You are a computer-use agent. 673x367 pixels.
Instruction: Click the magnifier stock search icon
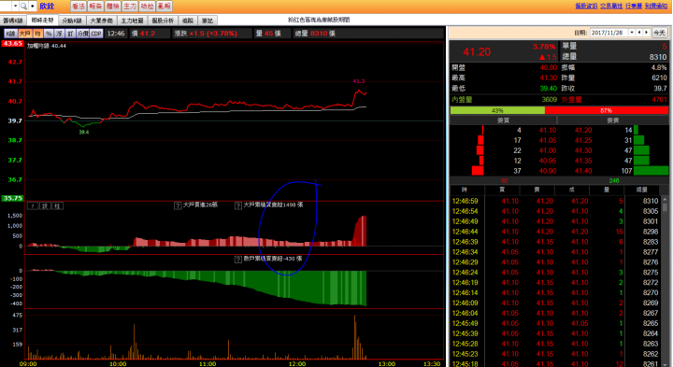(23, 6)
